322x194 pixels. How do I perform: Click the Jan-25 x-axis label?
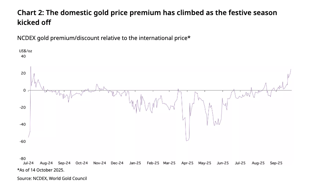coord(135,163)
